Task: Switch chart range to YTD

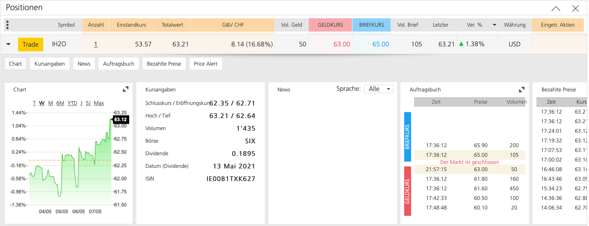Action: 72,103
